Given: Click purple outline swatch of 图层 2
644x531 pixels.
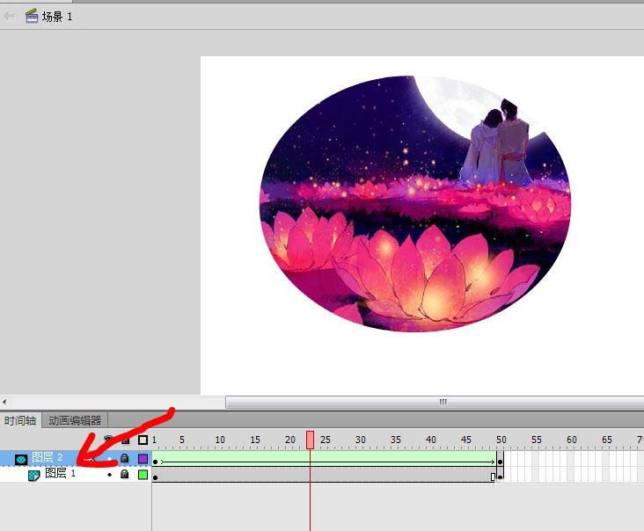Looking at the screenshot, I should (x=143, y=458).
